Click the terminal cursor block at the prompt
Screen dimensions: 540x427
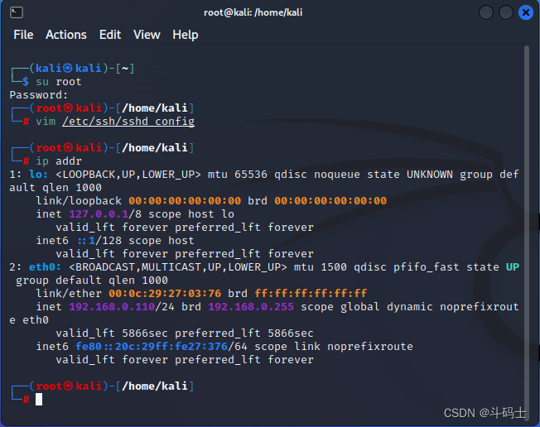[x=39, y=400]
